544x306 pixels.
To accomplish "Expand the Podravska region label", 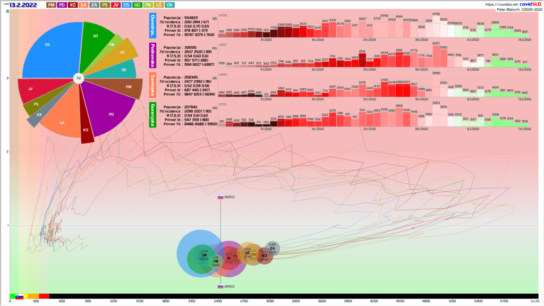I will point(153,56).
